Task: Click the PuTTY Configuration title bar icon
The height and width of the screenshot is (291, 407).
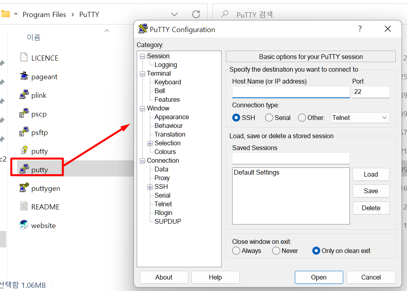Action: point(143,29)
